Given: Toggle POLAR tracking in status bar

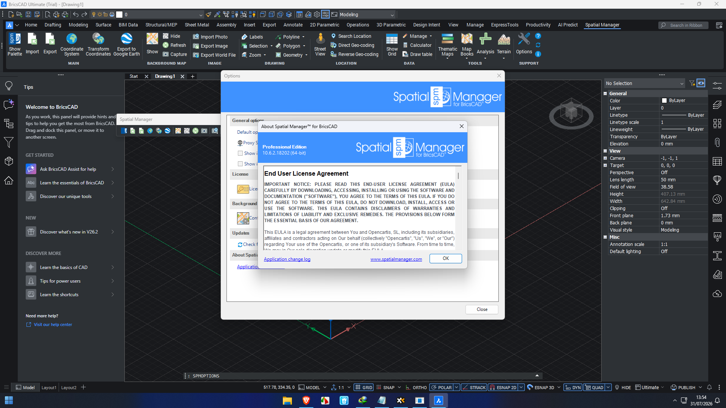Looking at the screenshot, I should (x=441, y=387).
